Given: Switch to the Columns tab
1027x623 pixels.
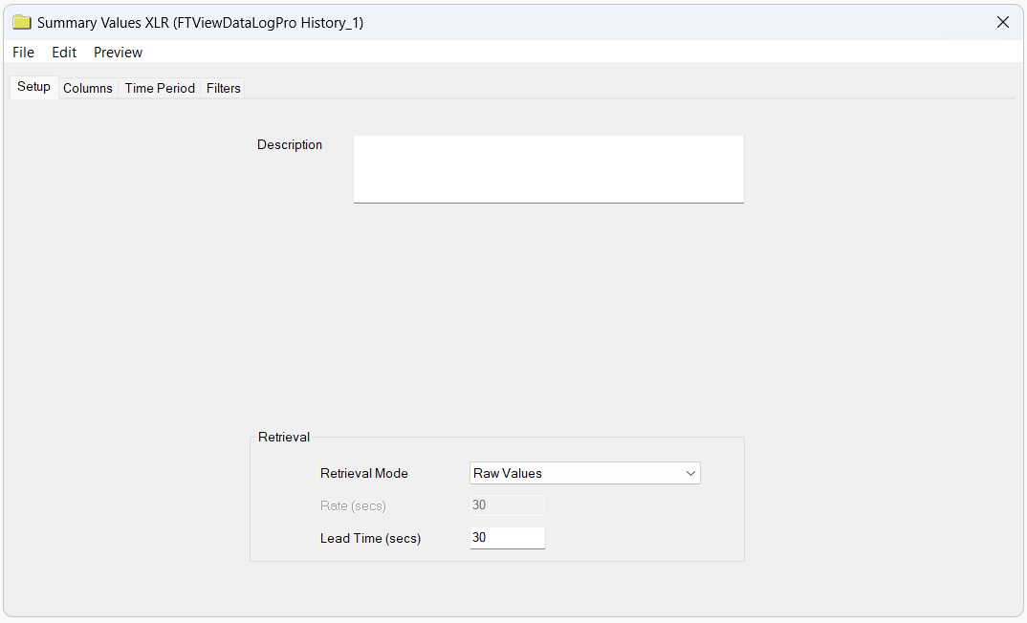Looking at the screenshot, I should (88, 88).
